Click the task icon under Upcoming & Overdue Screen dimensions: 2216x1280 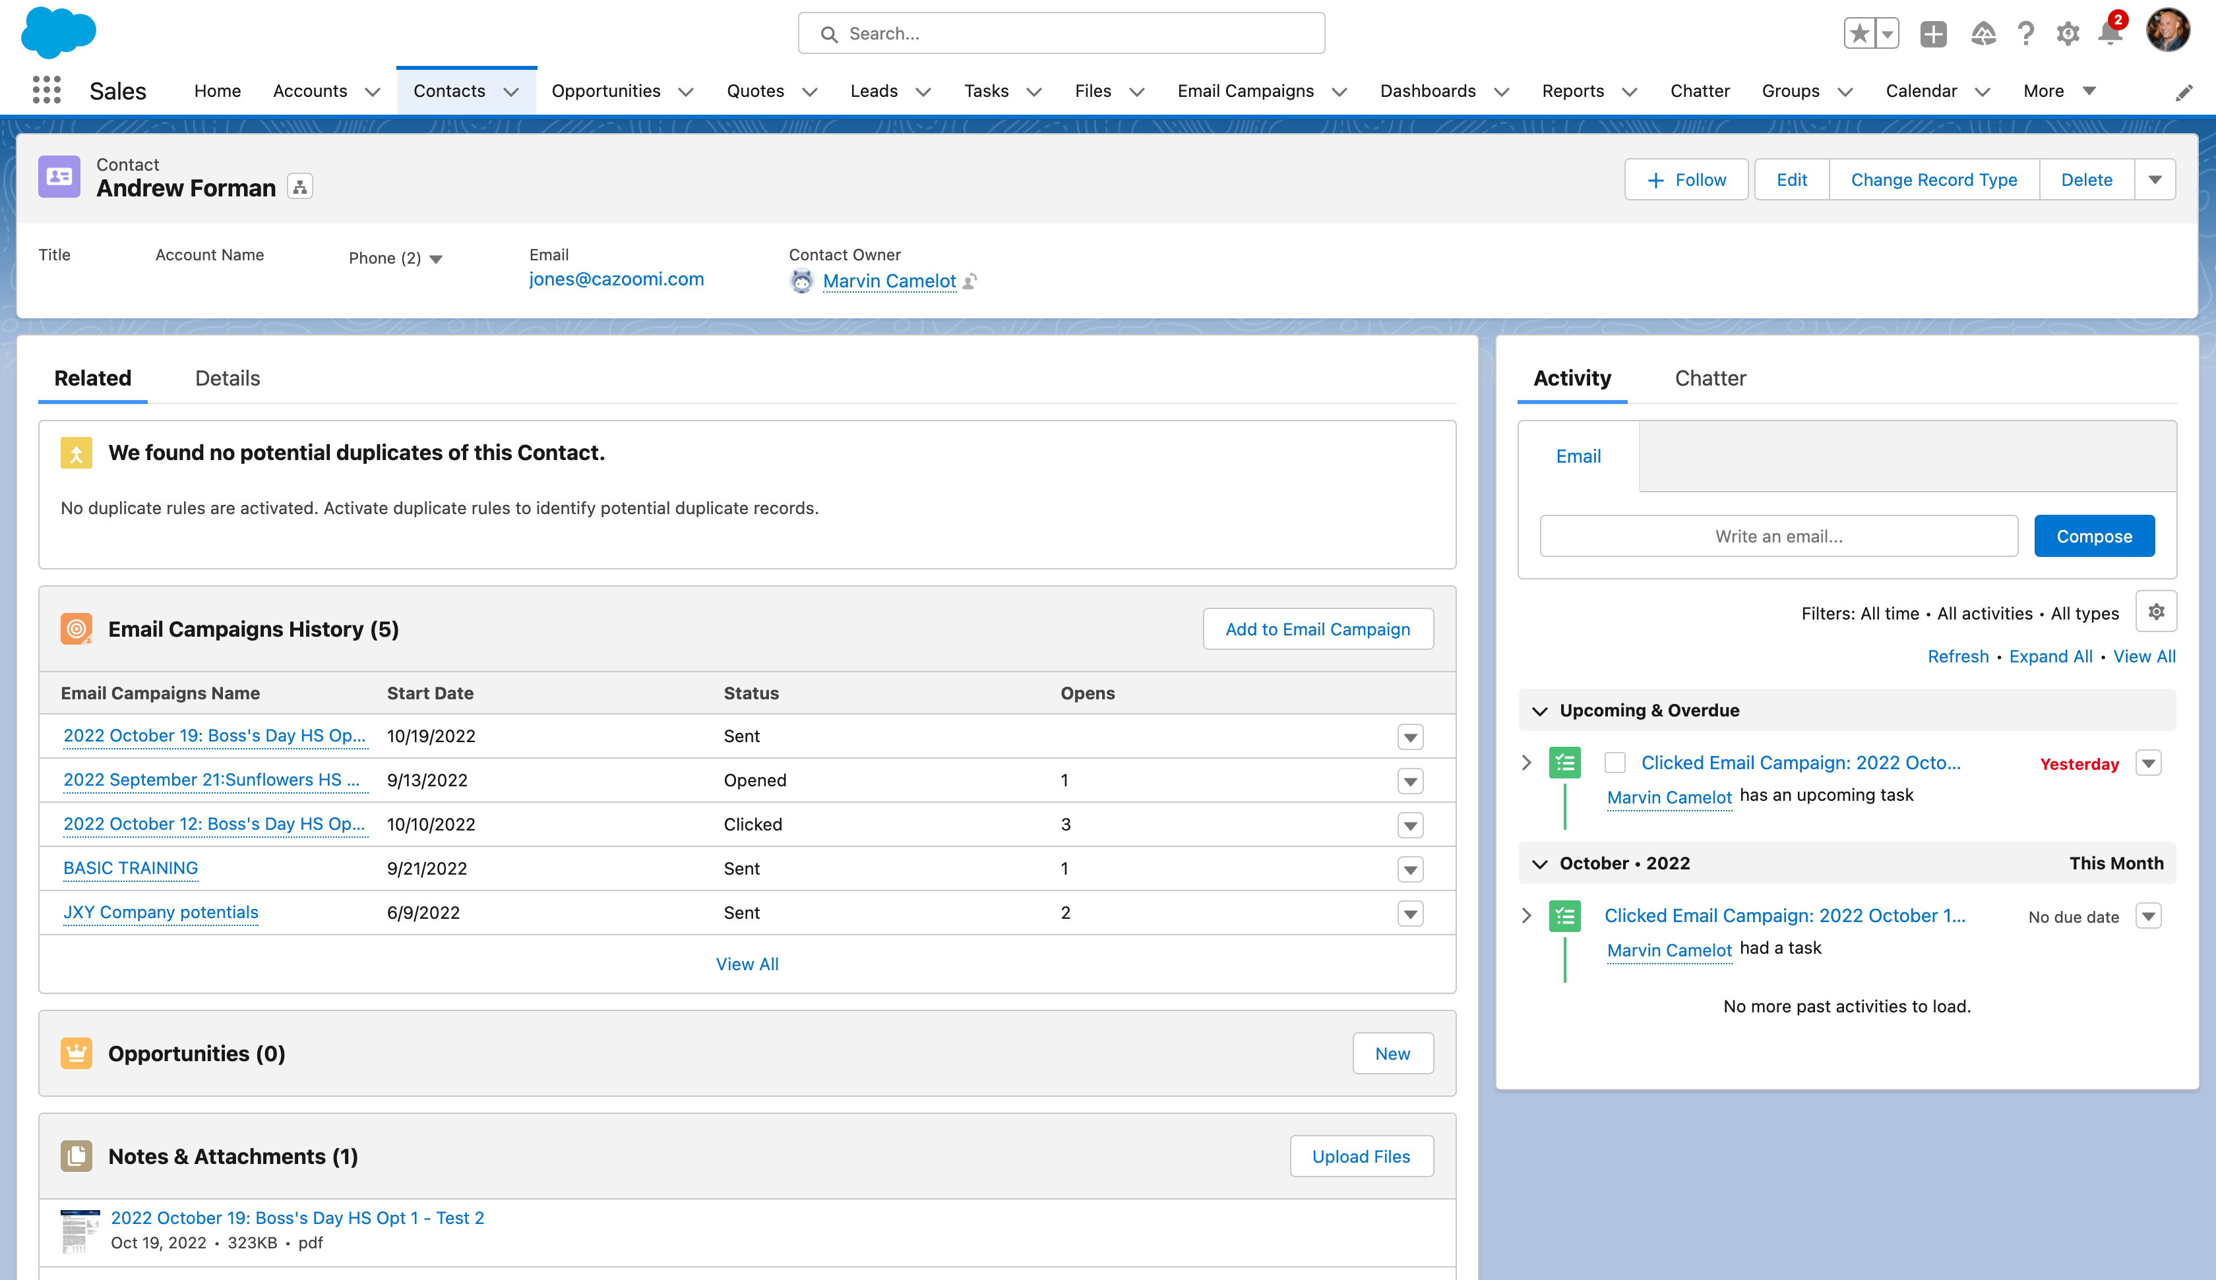click(1564, 762)
